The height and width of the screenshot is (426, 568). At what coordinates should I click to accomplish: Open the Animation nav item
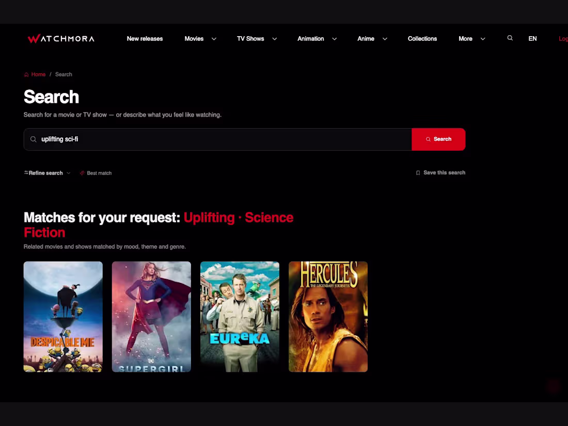click(310, 39)
